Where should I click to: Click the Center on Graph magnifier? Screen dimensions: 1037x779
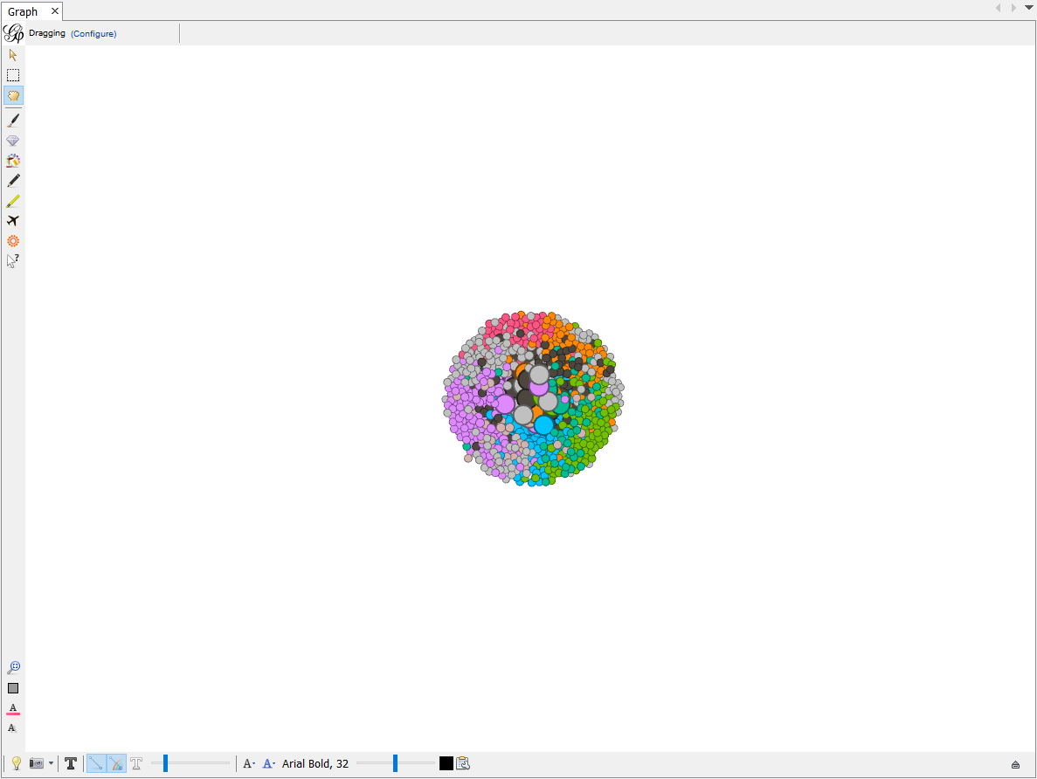coord(13,668)
